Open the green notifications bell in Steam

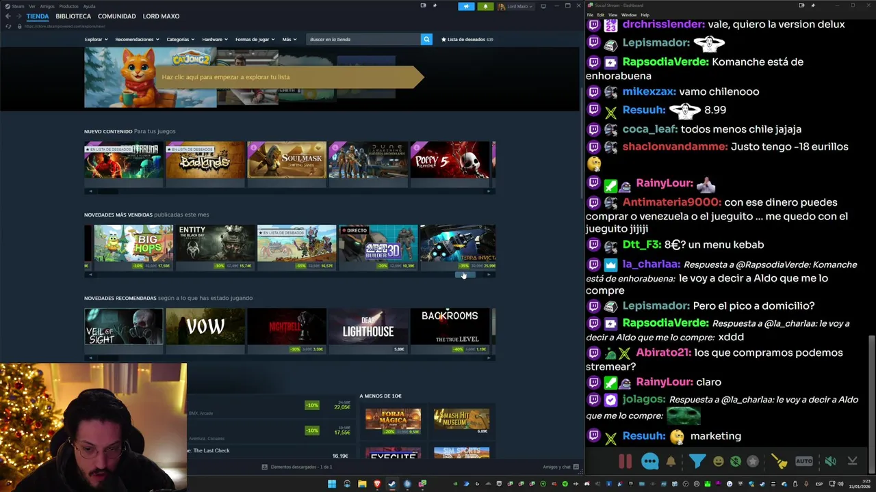pos(485,6)
